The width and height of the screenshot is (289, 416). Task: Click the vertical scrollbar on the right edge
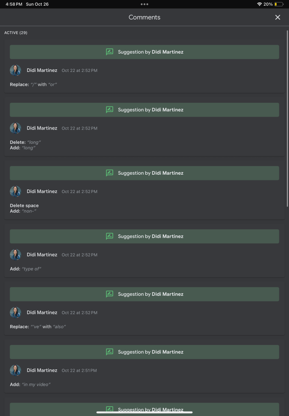point(287,118)
